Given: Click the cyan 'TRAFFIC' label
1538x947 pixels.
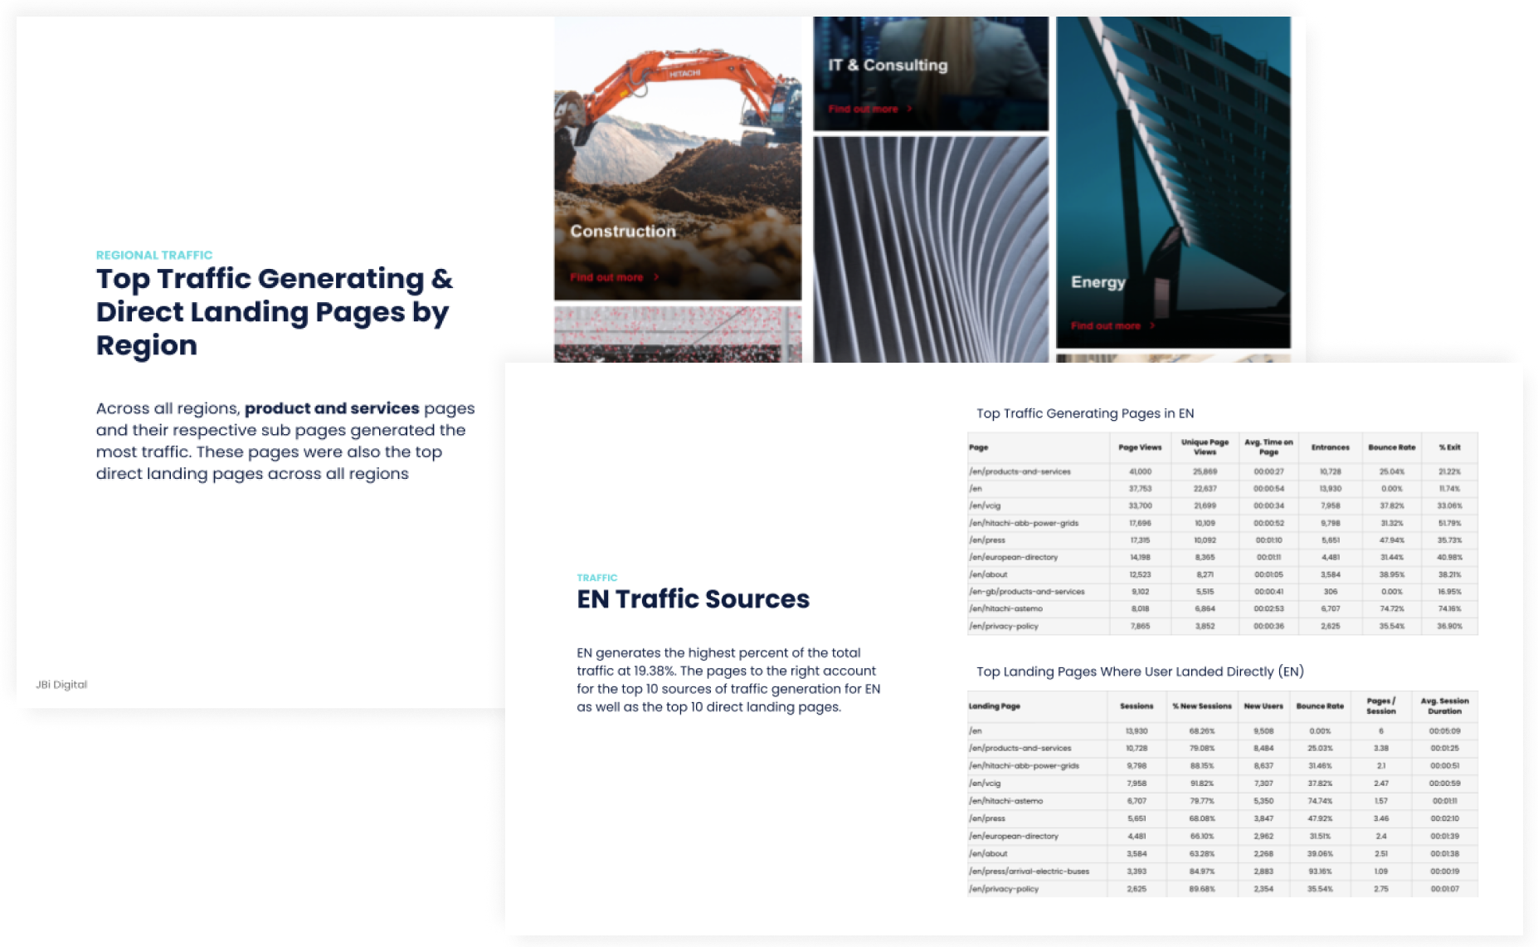Looking at the screenshot, I should coord(597,578).
